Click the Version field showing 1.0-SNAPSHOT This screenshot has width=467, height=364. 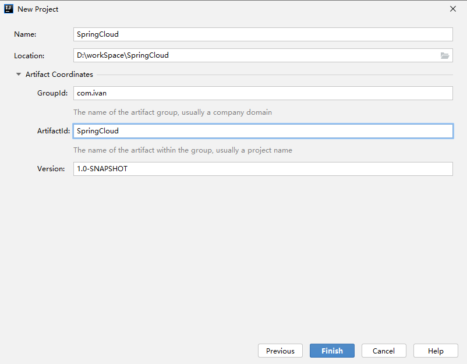click(x=263, y=169)
